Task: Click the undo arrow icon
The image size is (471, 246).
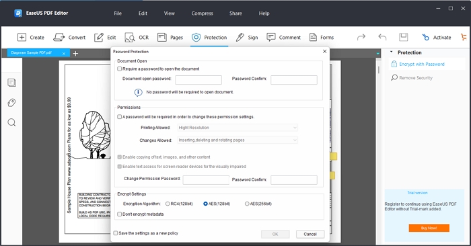Action: pos(382,37)
